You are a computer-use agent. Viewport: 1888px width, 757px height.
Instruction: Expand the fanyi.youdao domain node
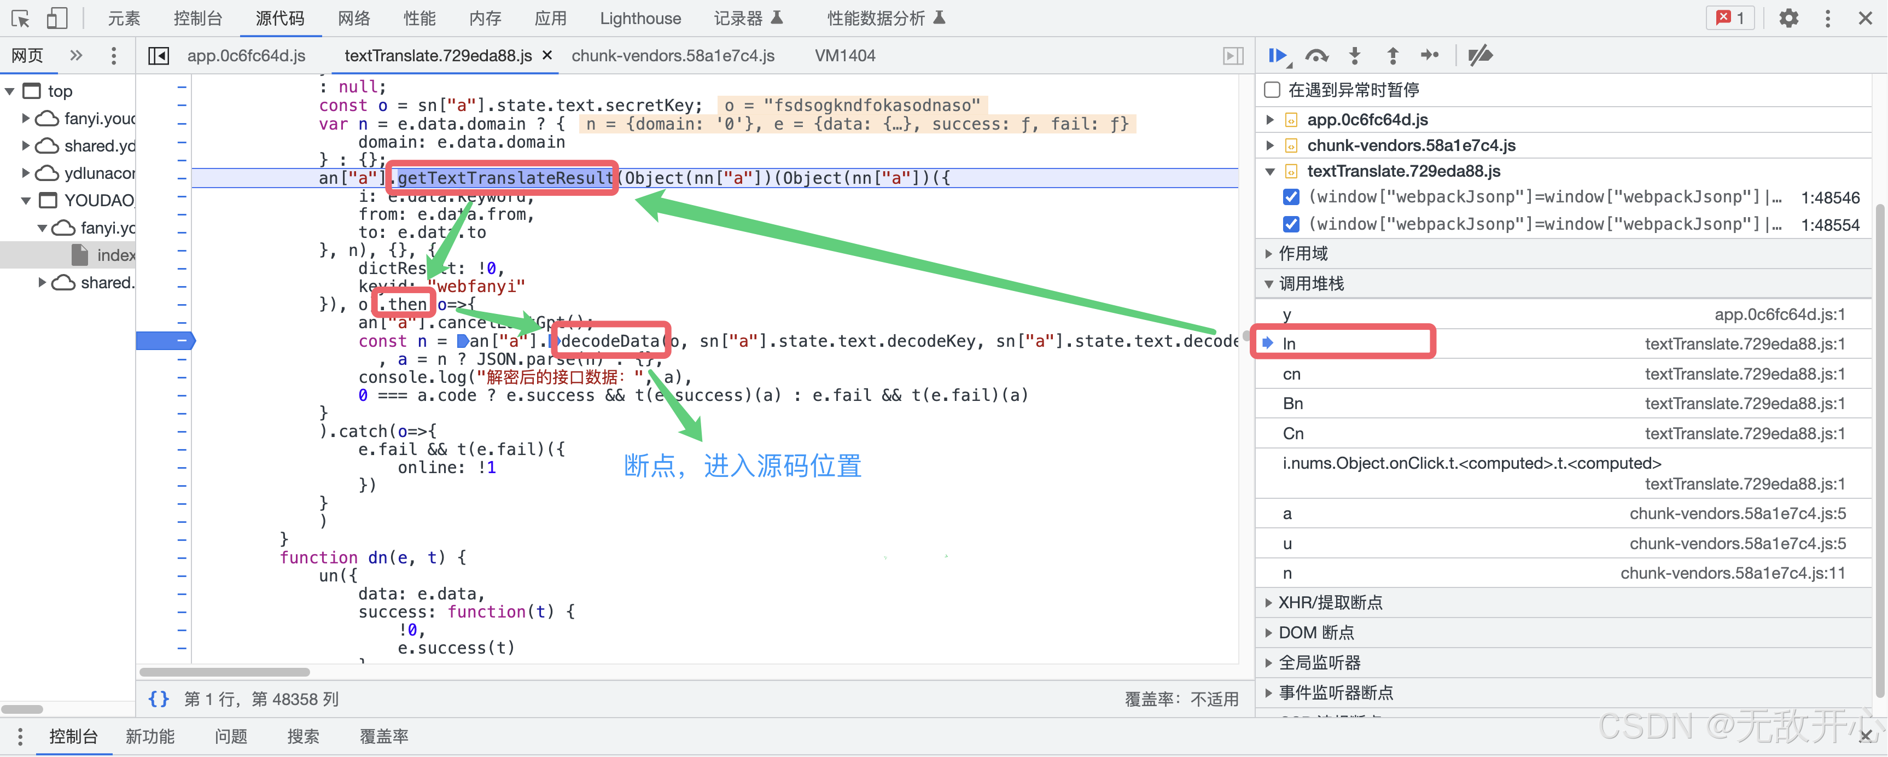(x=26, y=118)
